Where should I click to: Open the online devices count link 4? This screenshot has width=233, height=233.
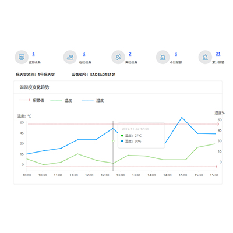pyautogui.click(x=84, y=54)
